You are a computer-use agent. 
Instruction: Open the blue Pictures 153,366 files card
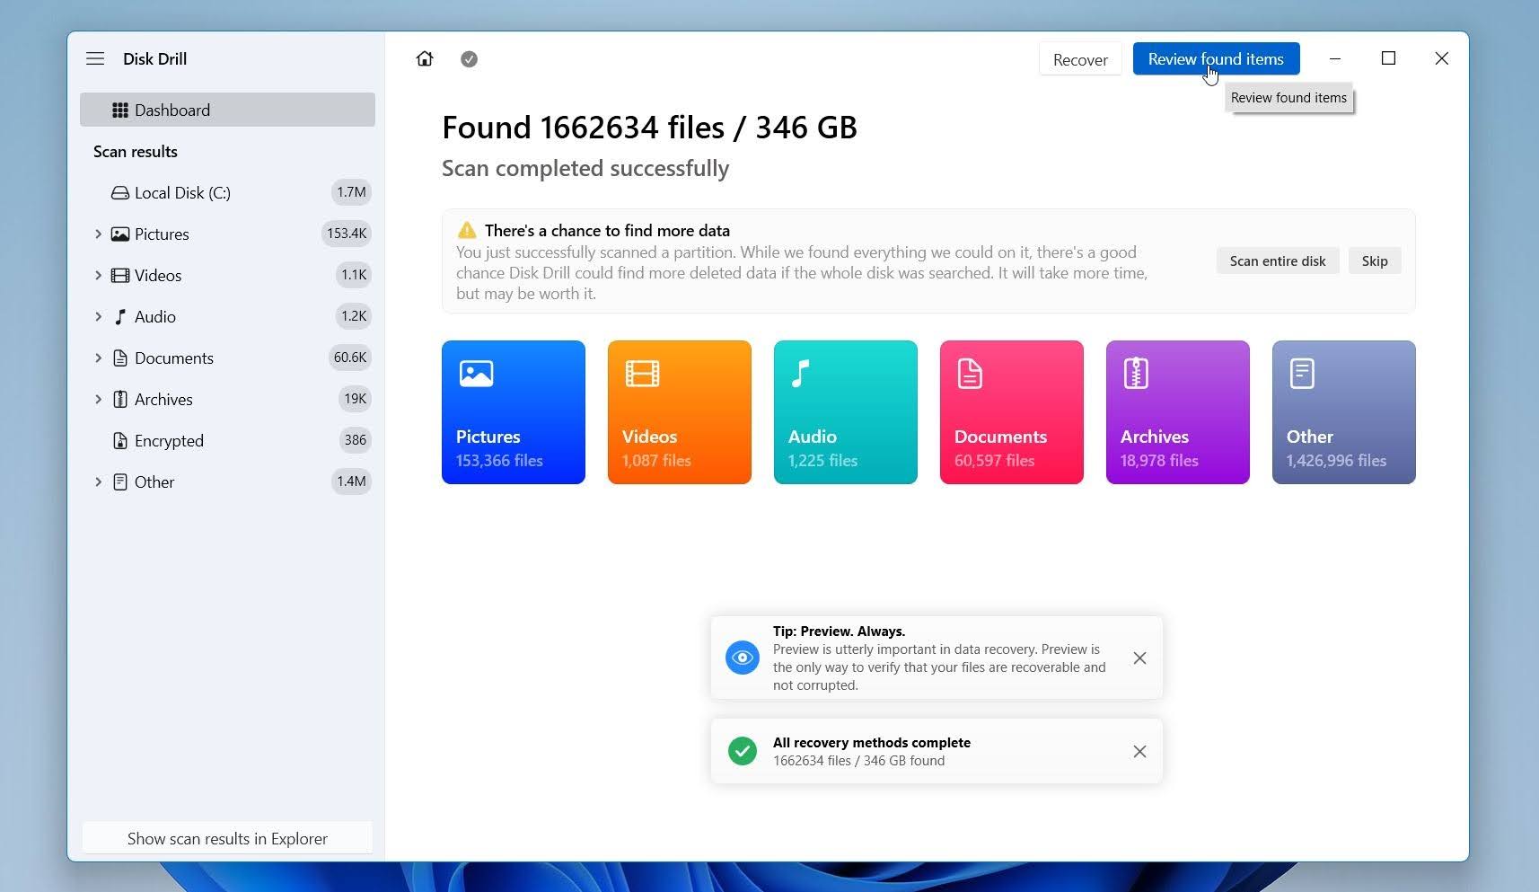coord(514,412)
